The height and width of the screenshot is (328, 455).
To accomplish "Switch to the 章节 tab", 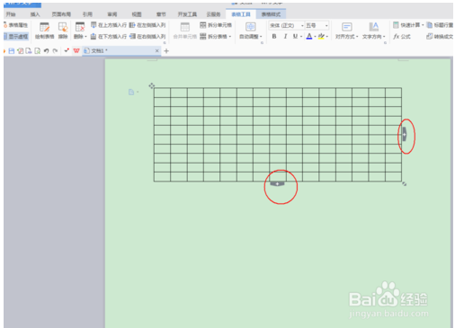I will [x=161, y=14].
